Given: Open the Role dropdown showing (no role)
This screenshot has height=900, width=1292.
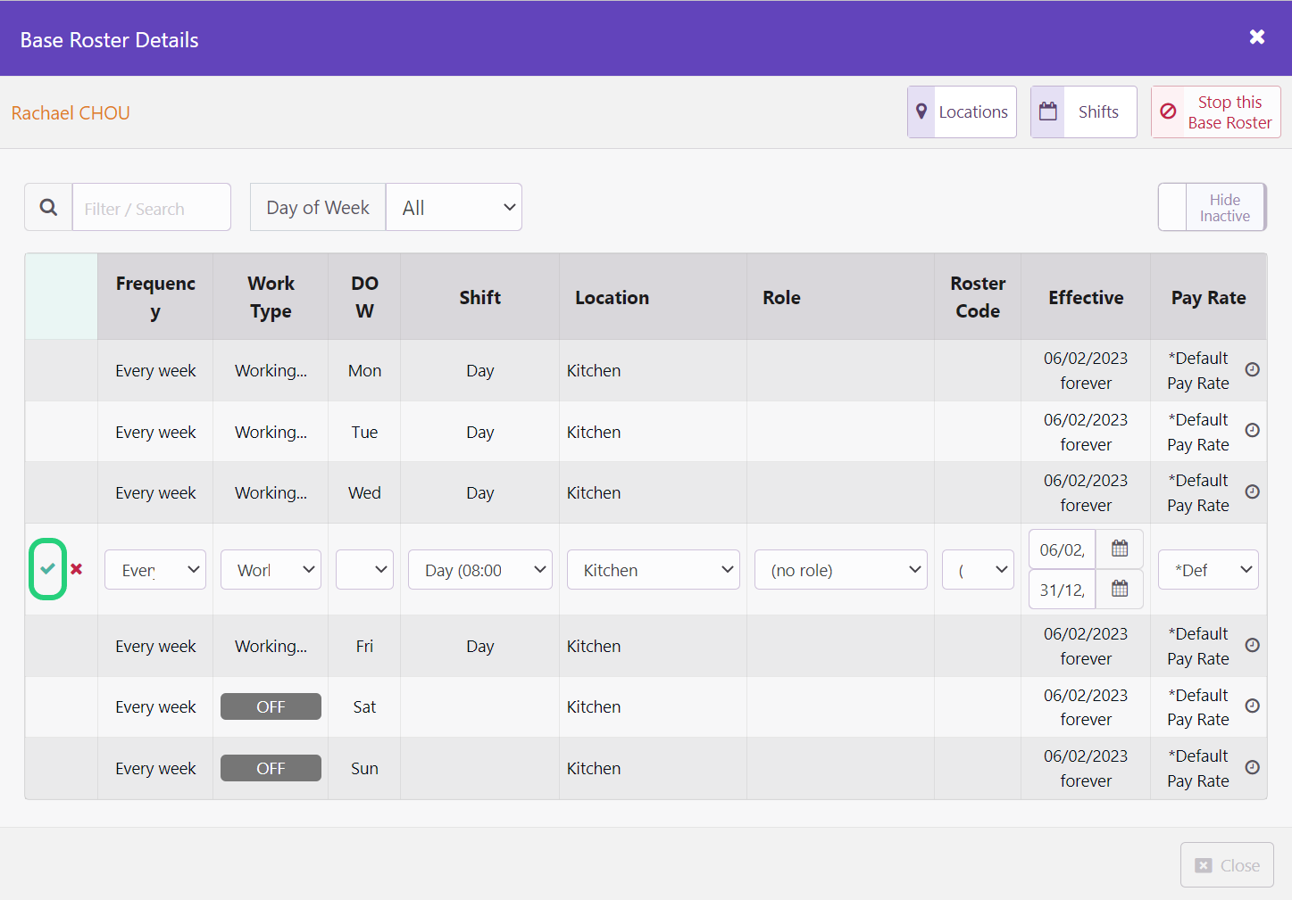Looking at the screenshot, I should (x=841, y=569).
